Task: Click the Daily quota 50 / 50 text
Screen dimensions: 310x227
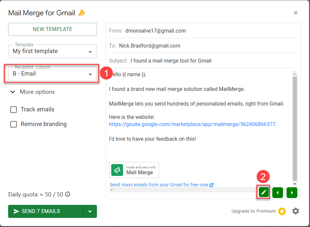Action: coord(35,194)
